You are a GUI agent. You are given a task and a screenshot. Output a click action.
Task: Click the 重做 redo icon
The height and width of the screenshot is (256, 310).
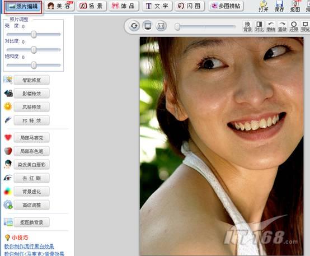coord(282,26)
